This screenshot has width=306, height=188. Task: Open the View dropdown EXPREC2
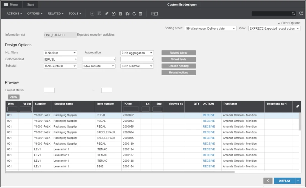pyautogui.click(x=274, y=28)
